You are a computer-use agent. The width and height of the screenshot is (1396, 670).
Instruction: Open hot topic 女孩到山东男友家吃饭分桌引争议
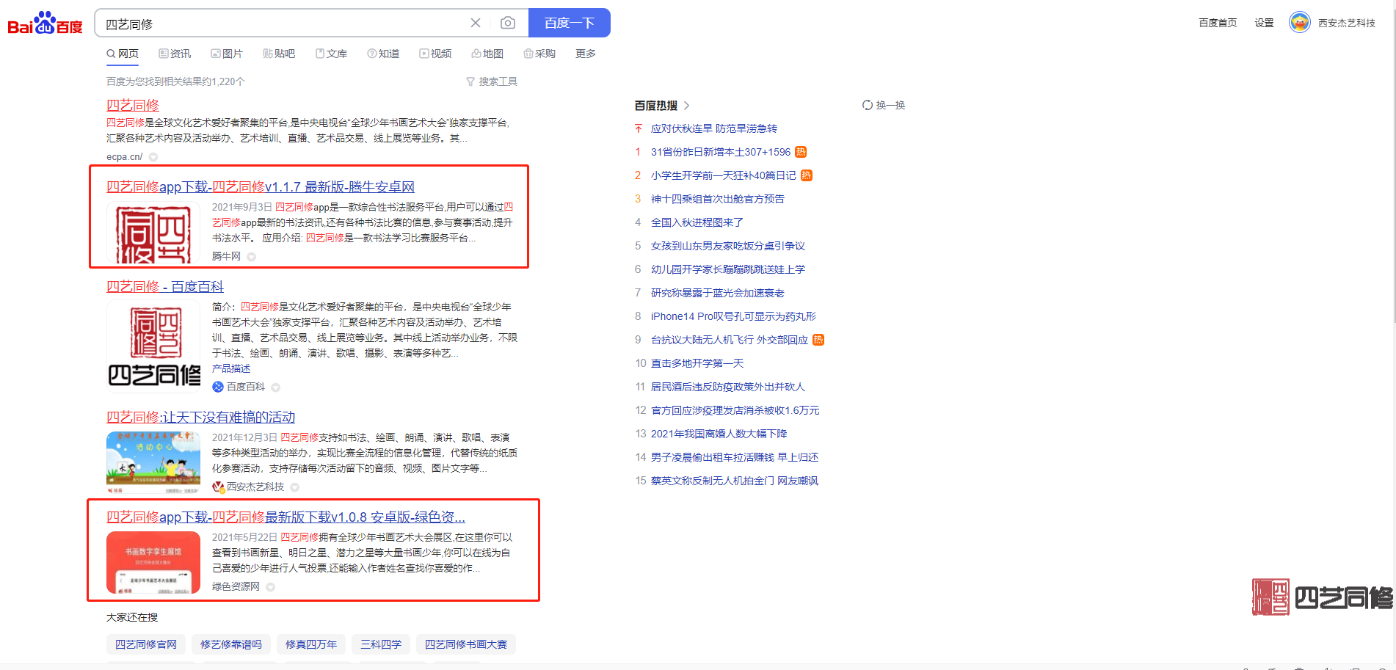click(728, 246)
